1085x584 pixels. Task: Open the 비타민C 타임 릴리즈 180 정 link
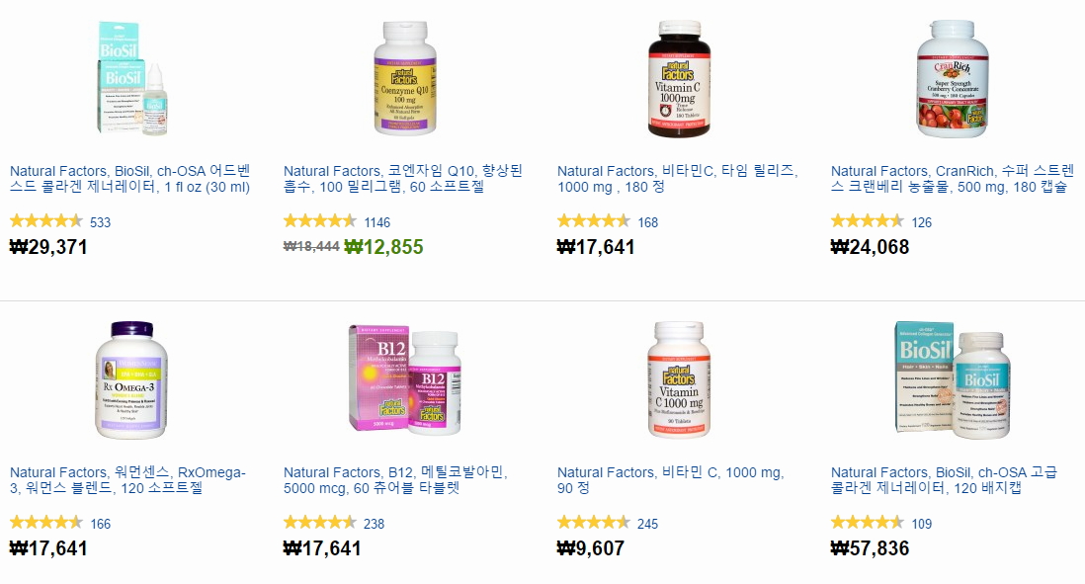coord(678,179)
